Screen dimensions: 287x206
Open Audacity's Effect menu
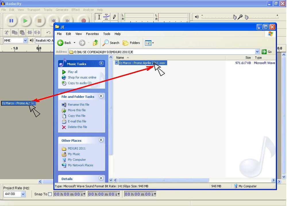point(76,10)
